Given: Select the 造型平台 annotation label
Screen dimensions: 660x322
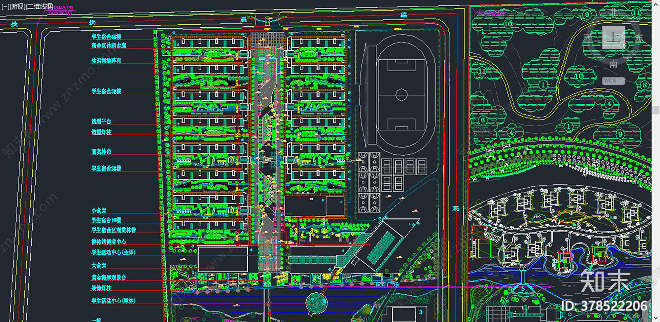Looking at the screenshot, I should [101, 121].
